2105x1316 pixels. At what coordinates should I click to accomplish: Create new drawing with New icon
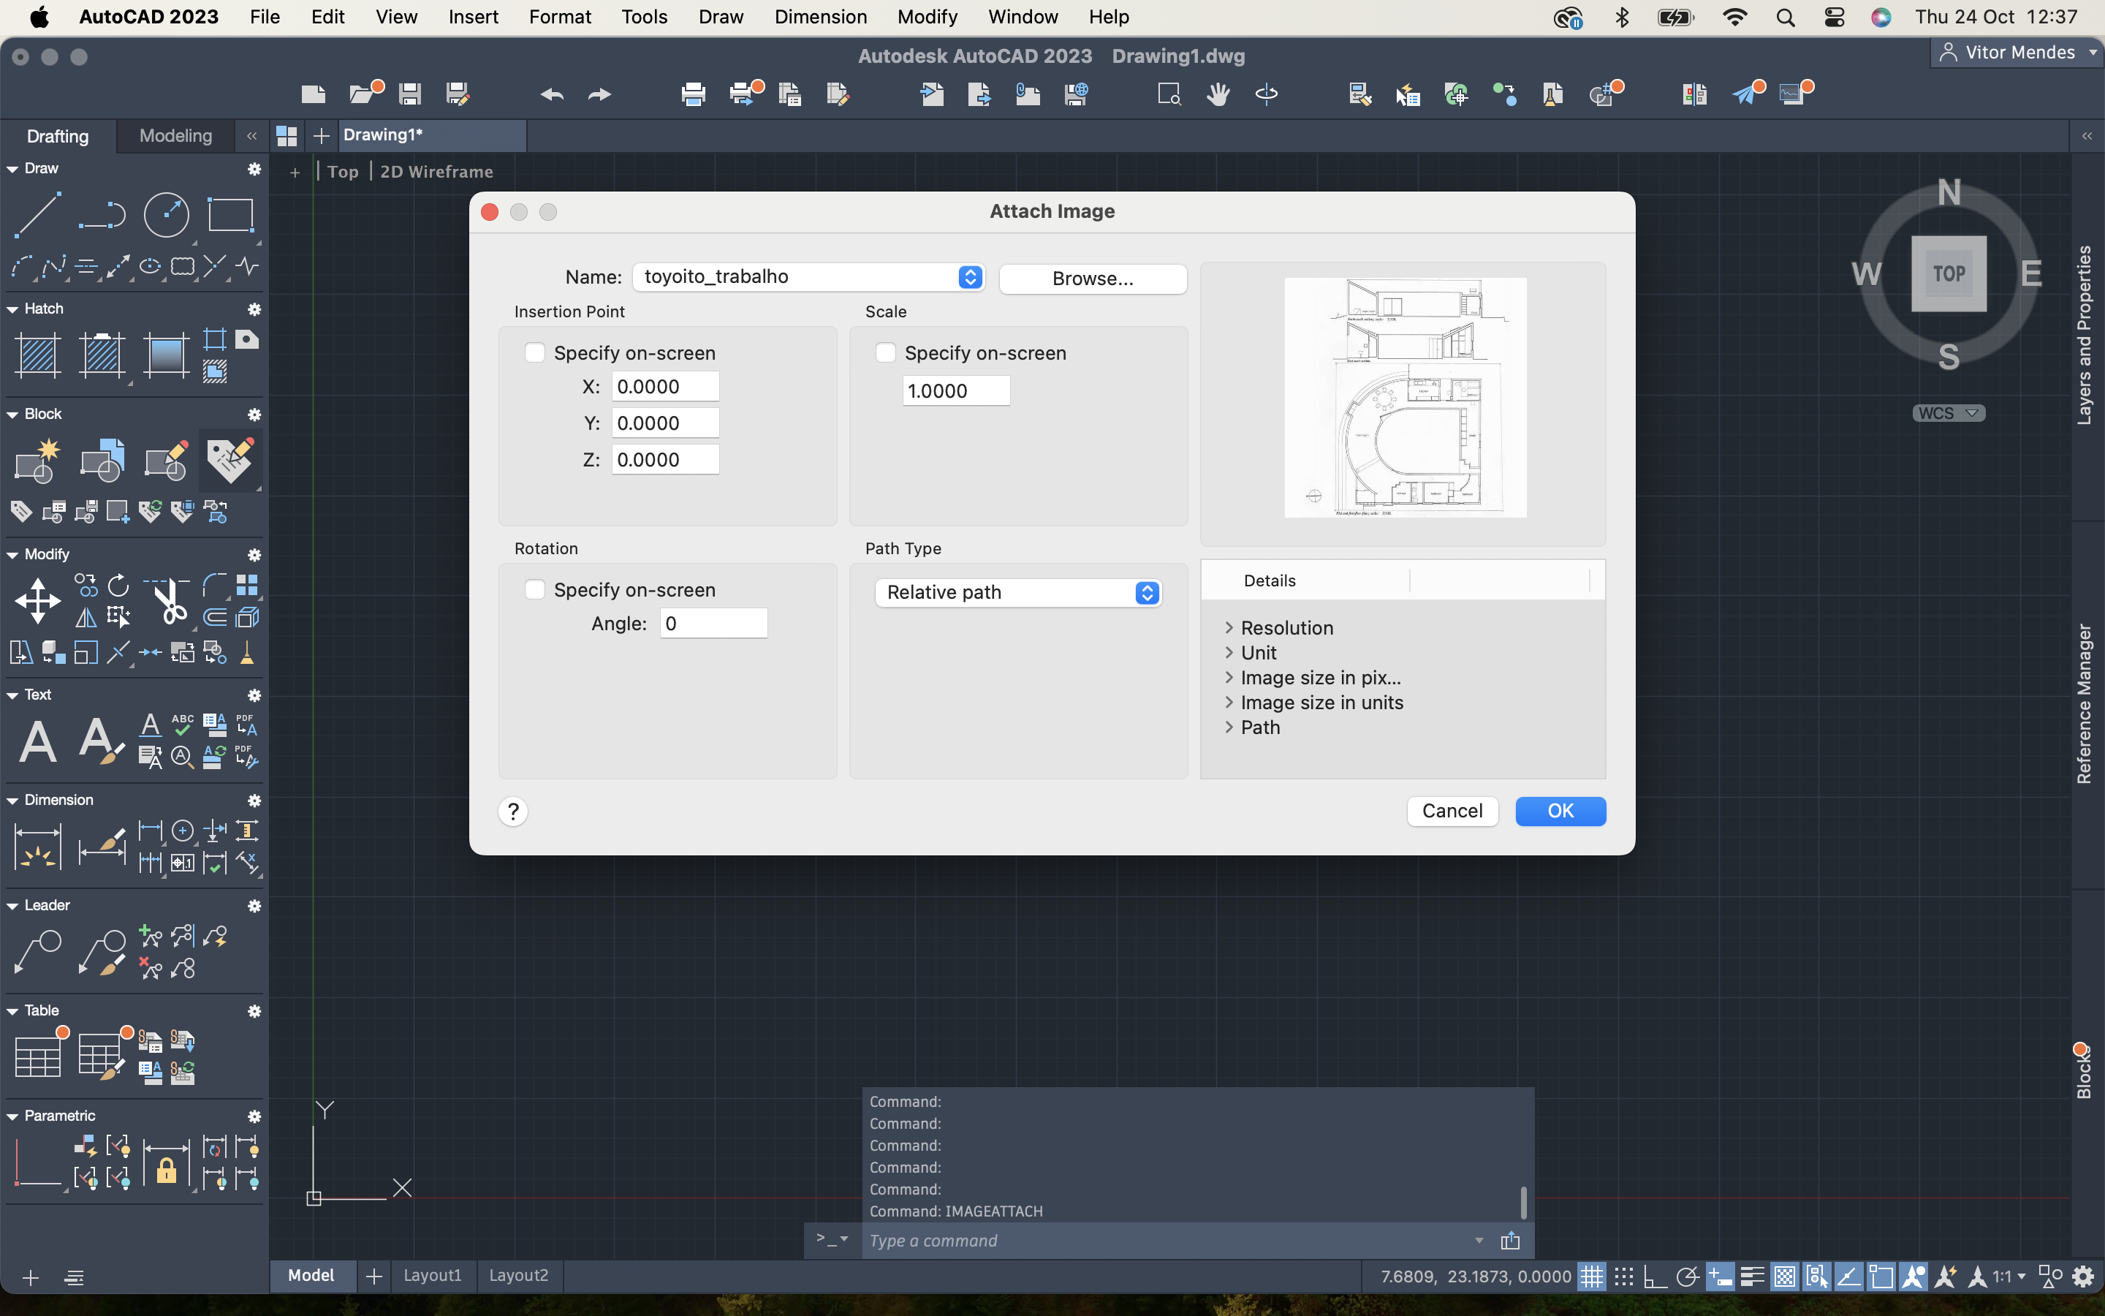coord(313,94)
